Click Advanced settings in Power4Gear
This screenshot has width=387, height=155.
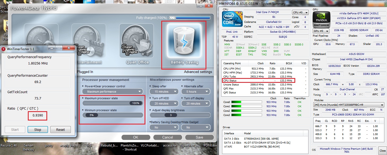198,72
